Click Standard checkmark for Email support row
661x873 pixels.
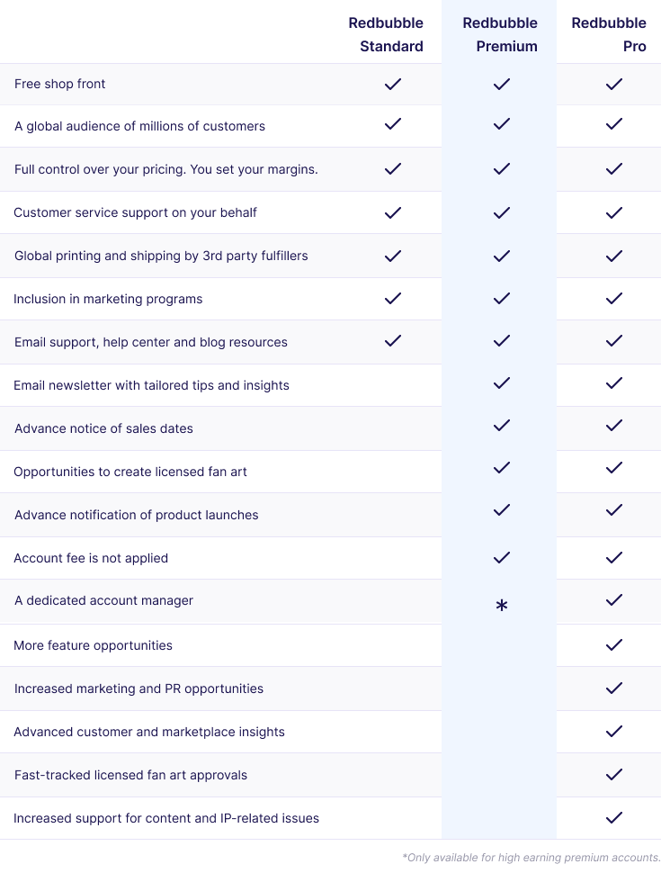tap(393, 341)
